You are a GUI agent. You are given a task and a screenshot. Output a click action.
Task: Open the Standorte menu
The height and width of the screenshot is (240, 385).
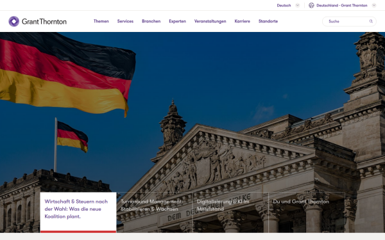coord(268,21)
